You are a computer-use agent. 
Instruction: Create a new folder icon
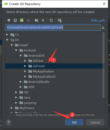[x=36, y=20]
